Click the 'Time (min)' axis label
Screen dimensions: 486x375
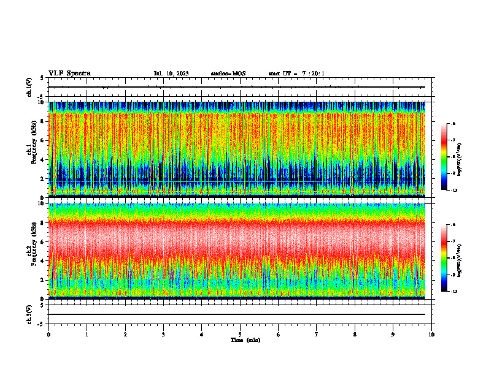tap(245, 340)
